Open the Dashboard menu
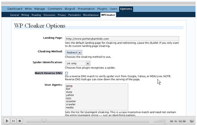This screenshot has width=197, height=125. (15, 9)
